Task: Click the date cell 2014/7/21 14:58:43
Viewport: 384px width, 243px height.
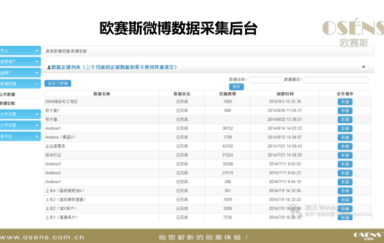Action: tap(285, 146)
